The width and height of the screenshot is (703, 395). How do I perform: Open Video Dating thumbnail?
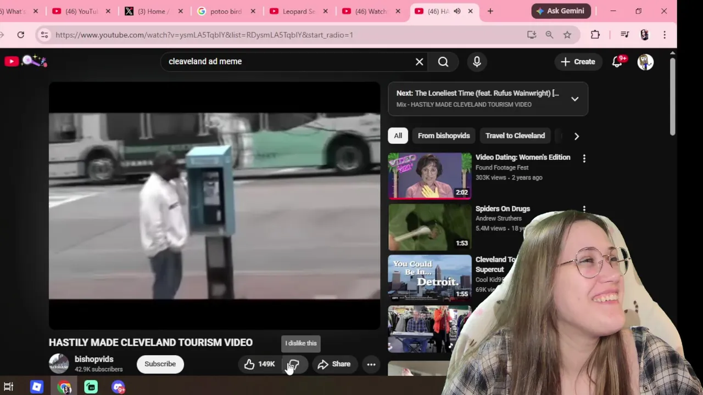click(429, 176)
